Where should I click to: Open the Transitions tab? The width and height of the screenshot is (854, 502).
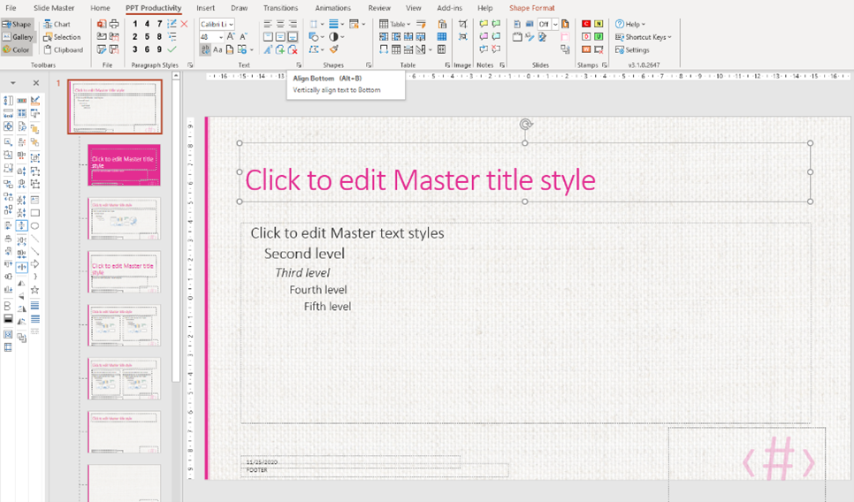pyautogui.click(x=280, y=8)
